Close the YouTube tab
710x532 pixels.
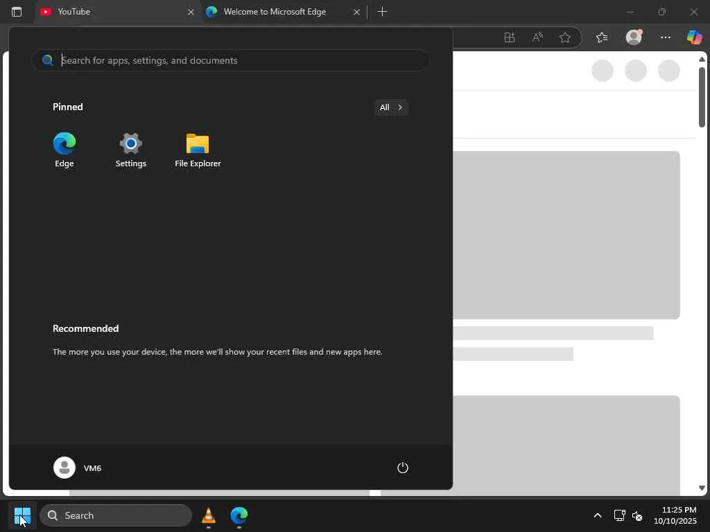coord(191,12)
